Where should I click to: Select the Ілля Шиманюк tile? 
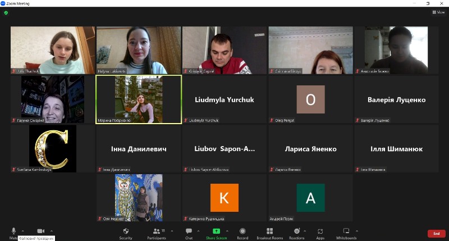pos(397,148)
